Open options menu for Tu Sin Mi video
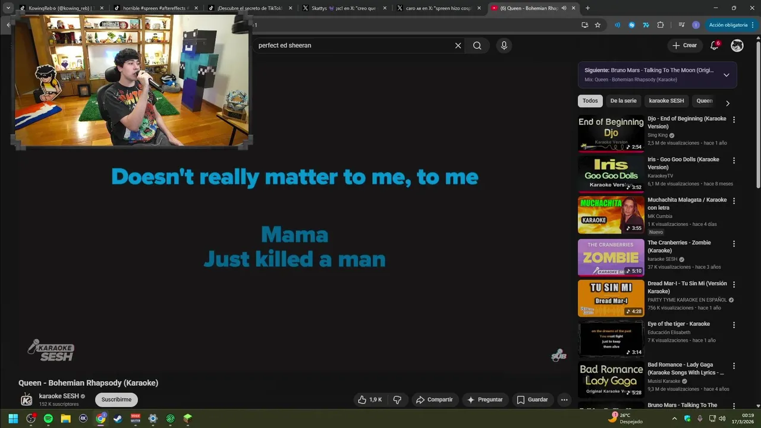Image resolution: width=761 pixels, height=428 pixels. (734, 284)
